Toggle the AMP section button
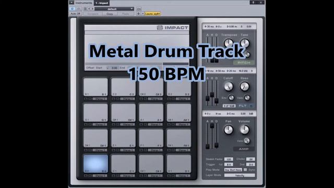334x188 pixels. 244,149
